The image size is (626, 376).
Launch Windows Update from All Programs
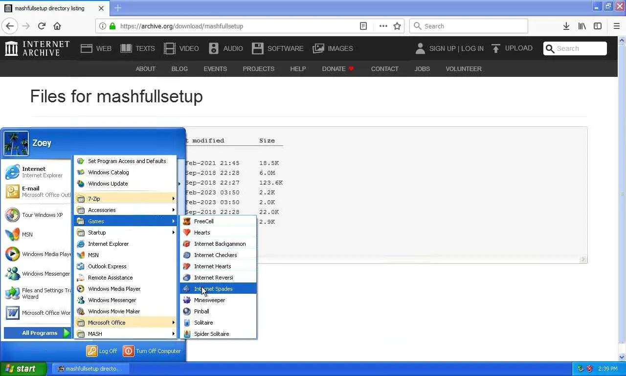coord(125,184)
